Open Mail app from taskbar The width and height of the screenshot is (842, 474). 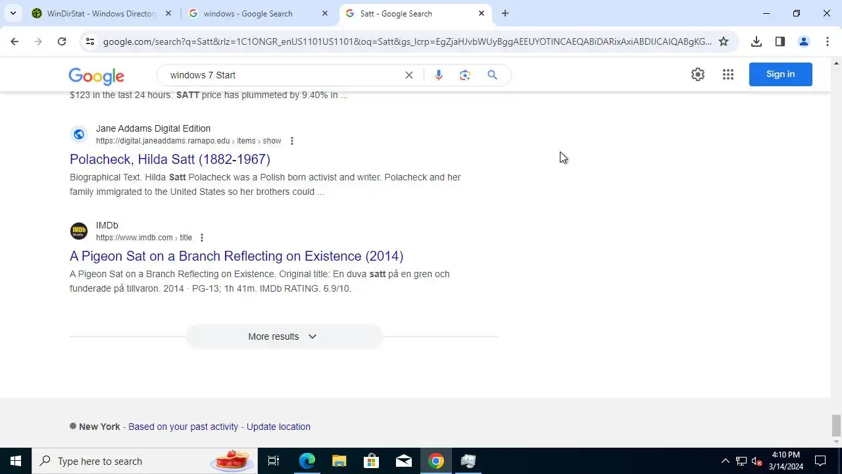click(404, 461)
